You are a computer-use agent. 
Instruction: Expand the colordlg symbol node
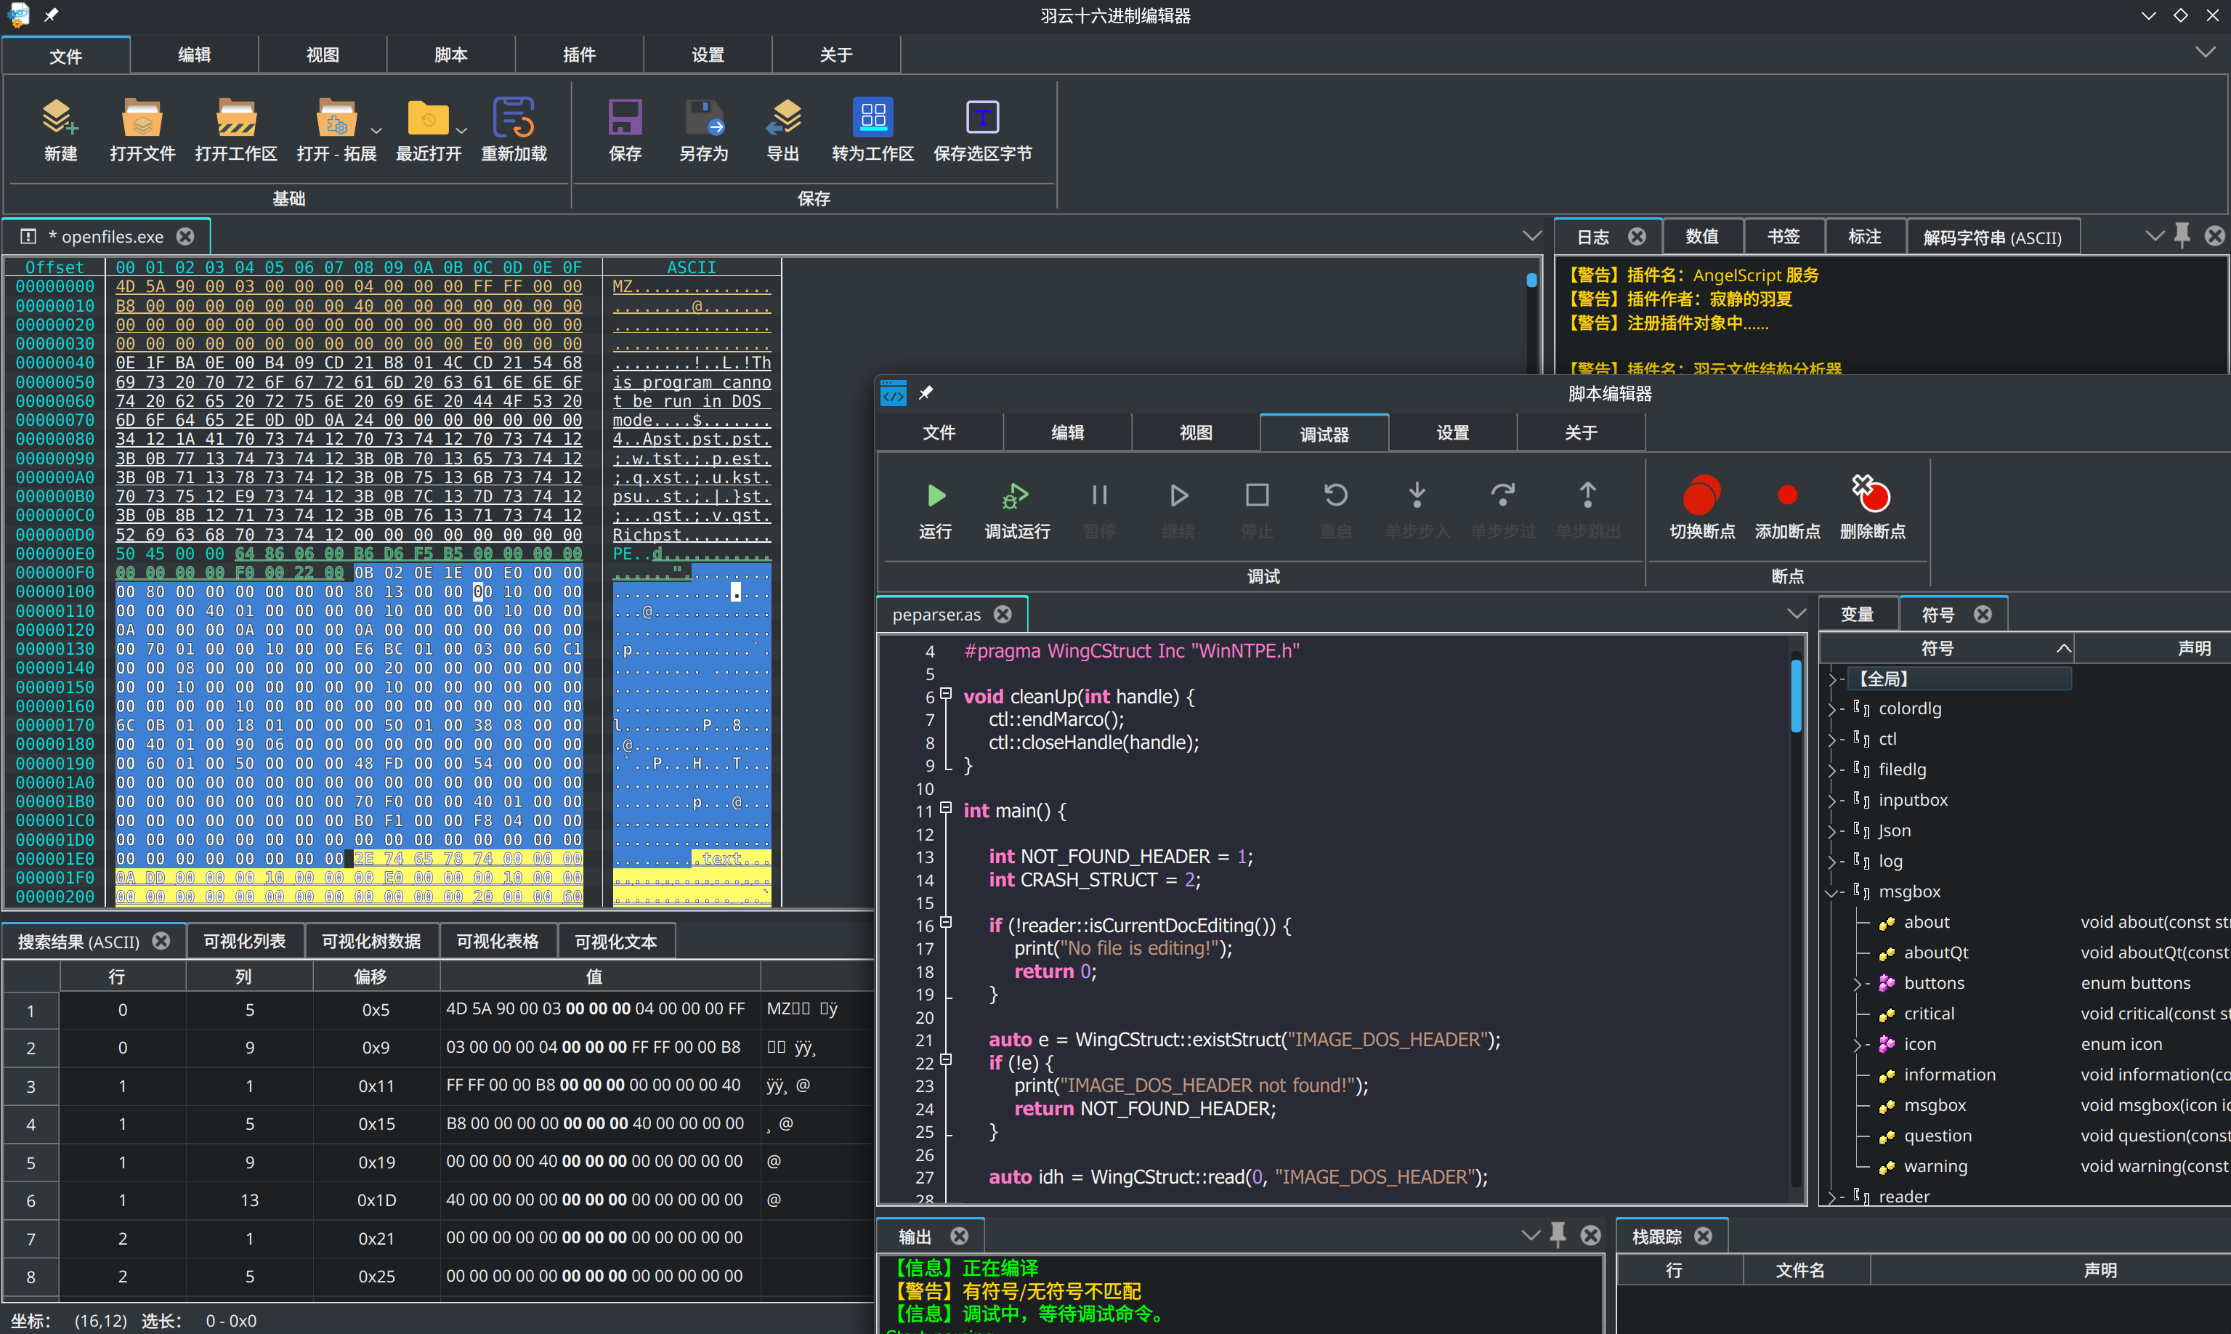tap(1833, 709)
